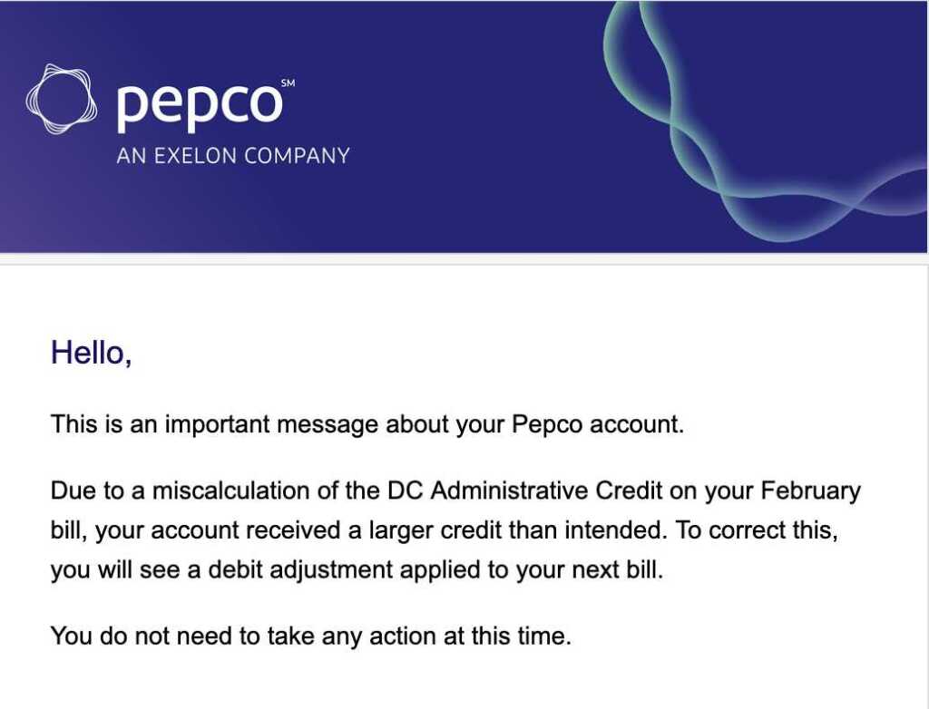Click the "next bill" text
The width and height of the screenshot is (929, 709).
[618, 572]
